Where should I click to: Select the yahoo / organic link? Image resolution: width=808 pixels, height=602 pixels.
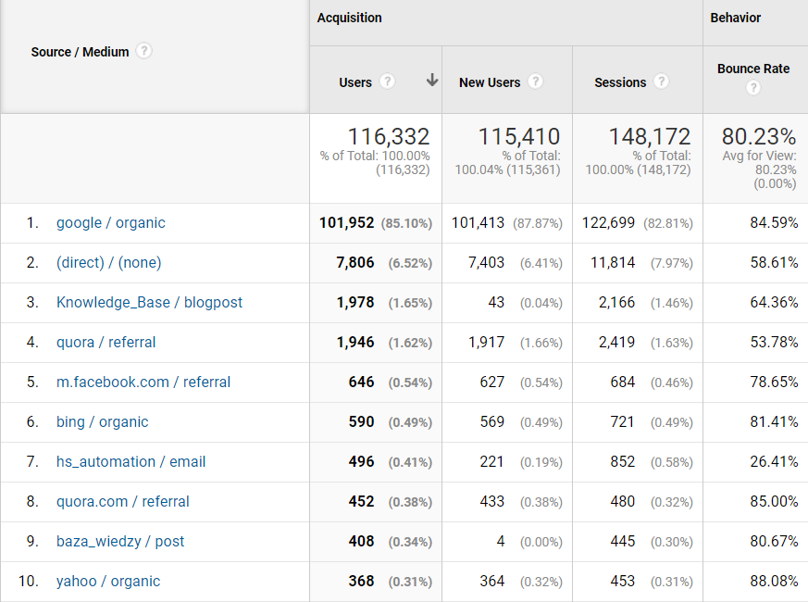(108, 582)
